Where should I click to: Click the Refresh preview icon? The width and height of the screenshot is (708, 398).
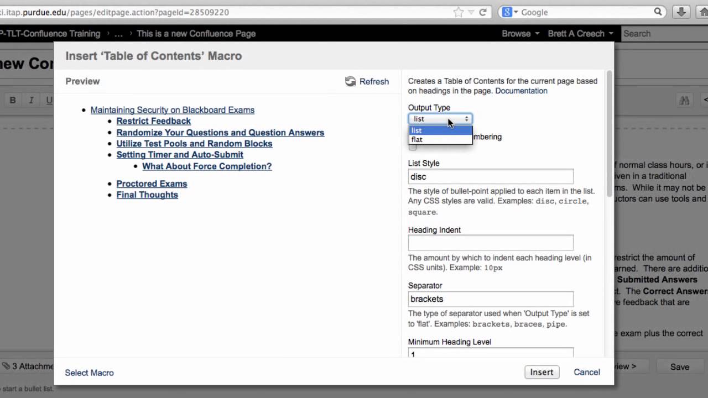[351, 81]
